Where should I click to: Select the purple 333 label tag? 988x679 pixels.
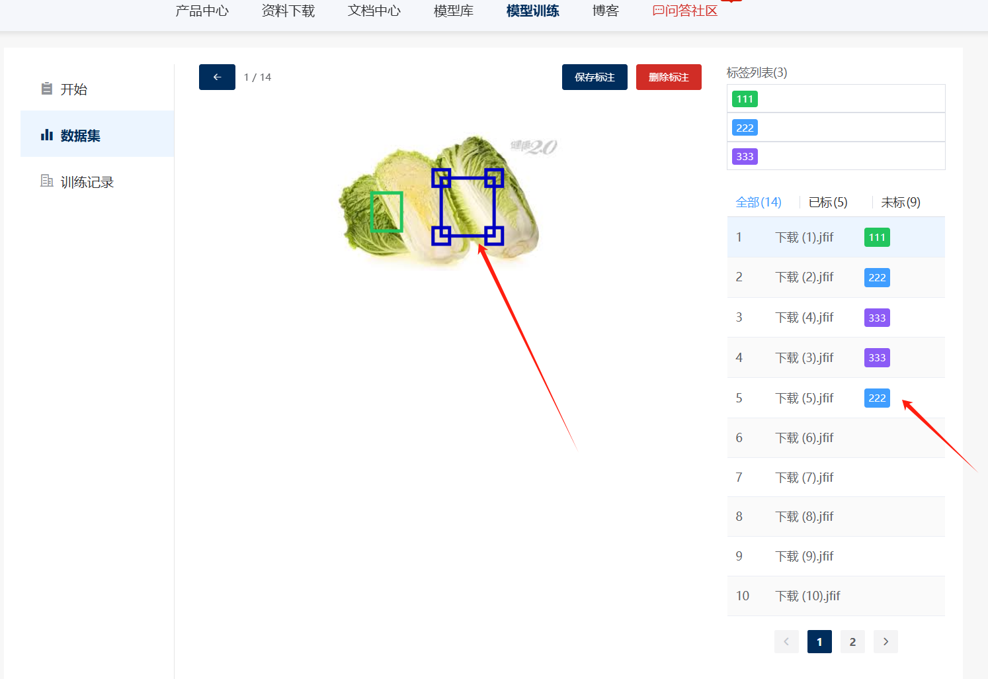pos(745,157)
